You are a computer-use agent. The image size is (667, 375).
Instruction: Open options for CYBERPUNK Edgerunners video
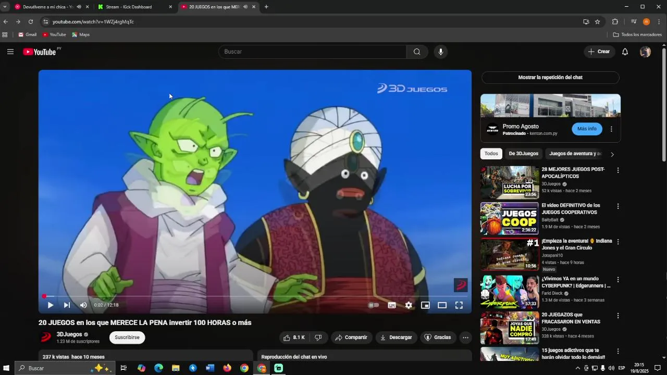coord(618,279)
